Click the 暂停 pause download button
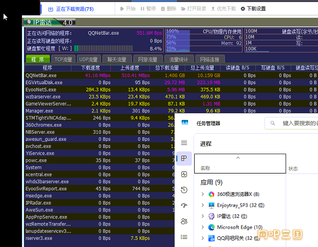Viewport: 318px width, 247px height. (148, 9)
